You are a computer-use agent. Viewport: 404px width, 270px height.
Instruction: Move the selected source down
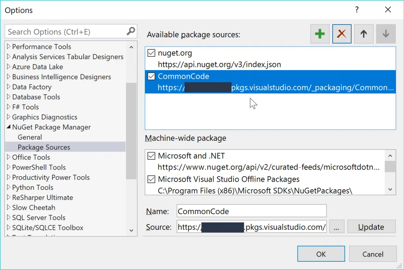(x=385, y=34)
